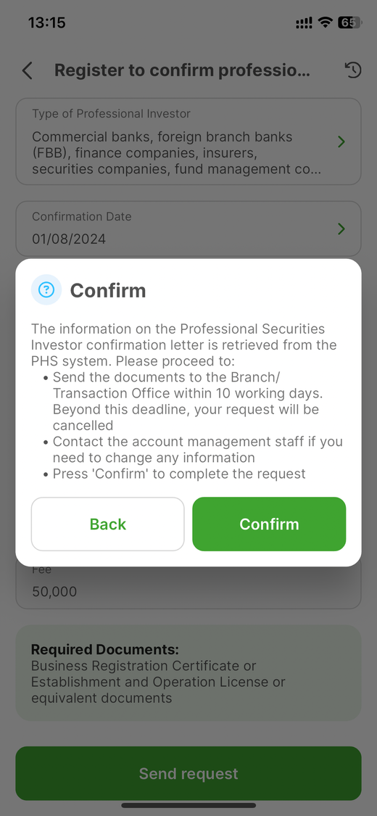The width and height of the screenshot is (377, 816).
Task: Tap the status bar clock 13:15
Action: (x=47, y=23)
